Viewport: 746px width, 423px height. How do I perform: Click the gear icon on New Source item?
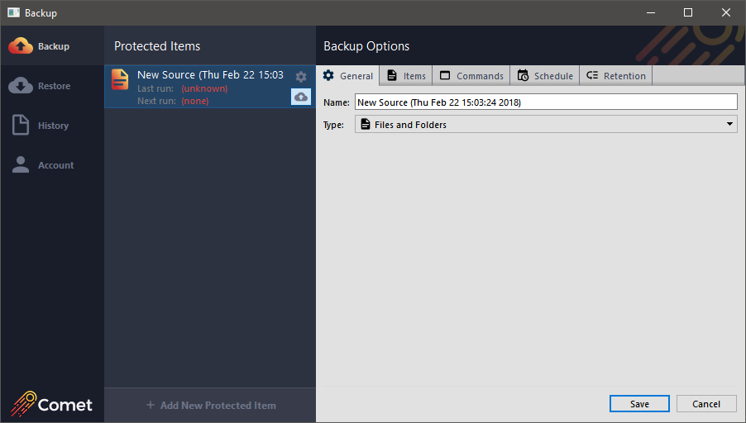(x=301, y=77)
